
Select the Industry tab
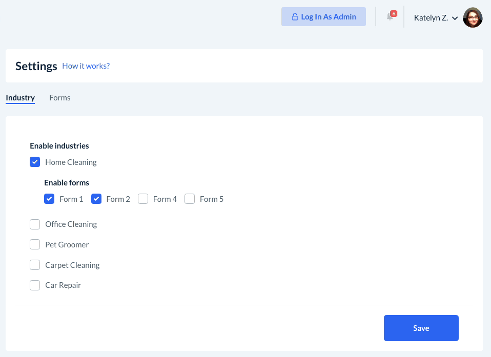tap(21, 98)
